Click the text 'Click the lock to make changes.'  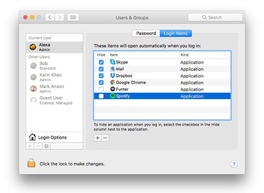72,164
